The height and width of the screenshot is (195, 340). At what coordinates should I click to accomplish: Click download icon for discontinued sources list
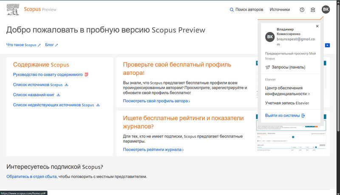click(98, 105)
